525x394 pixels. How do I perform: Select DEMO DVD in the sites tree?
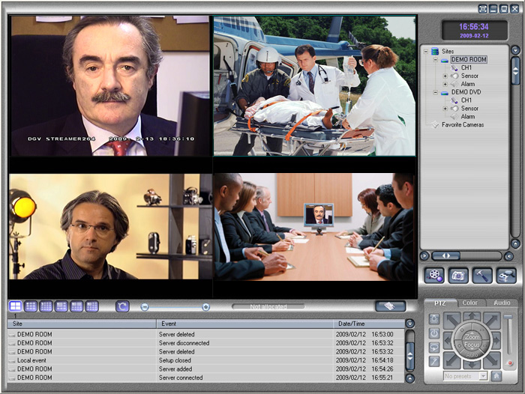[x=466, y=92]
